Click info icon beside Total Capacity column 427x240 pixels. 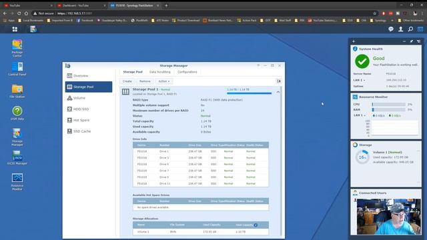(x=256, y=225)
